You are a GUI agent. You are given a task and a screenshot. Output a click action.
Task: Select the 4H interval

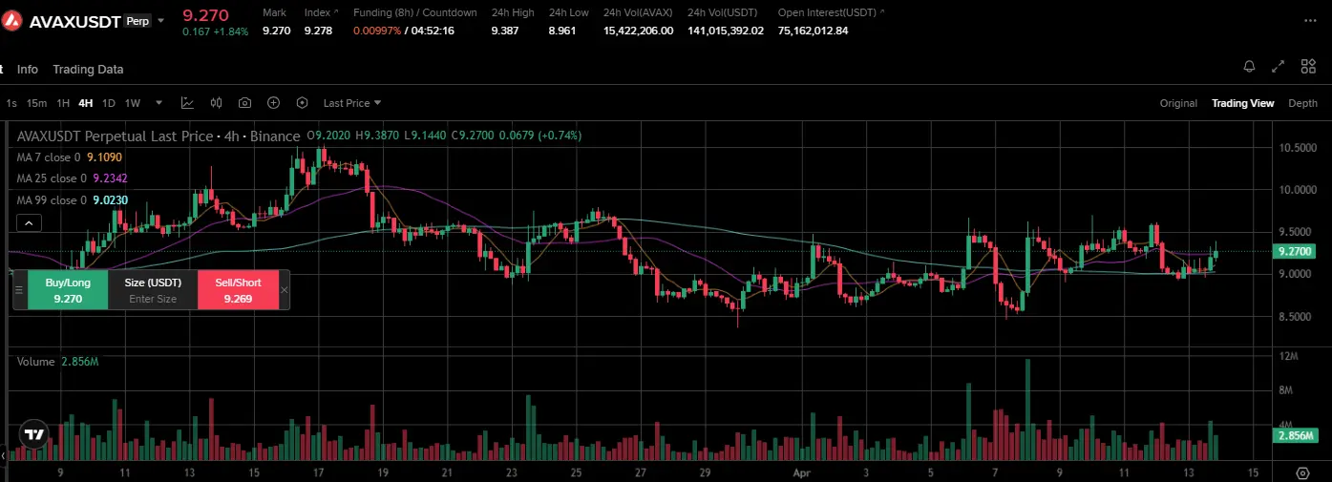[86, 103]
